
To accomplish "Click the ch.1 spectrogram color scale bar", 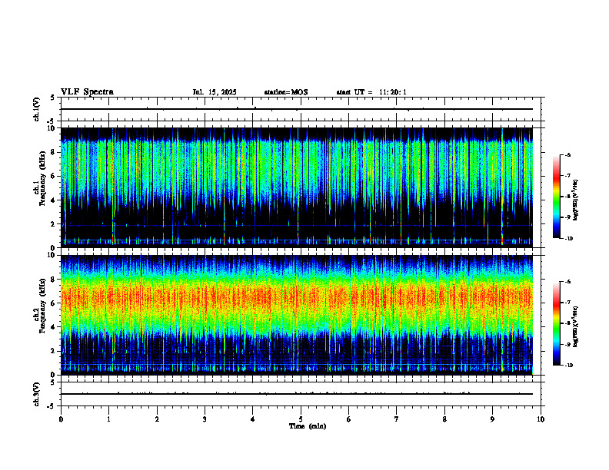I will tap(557, 197).
